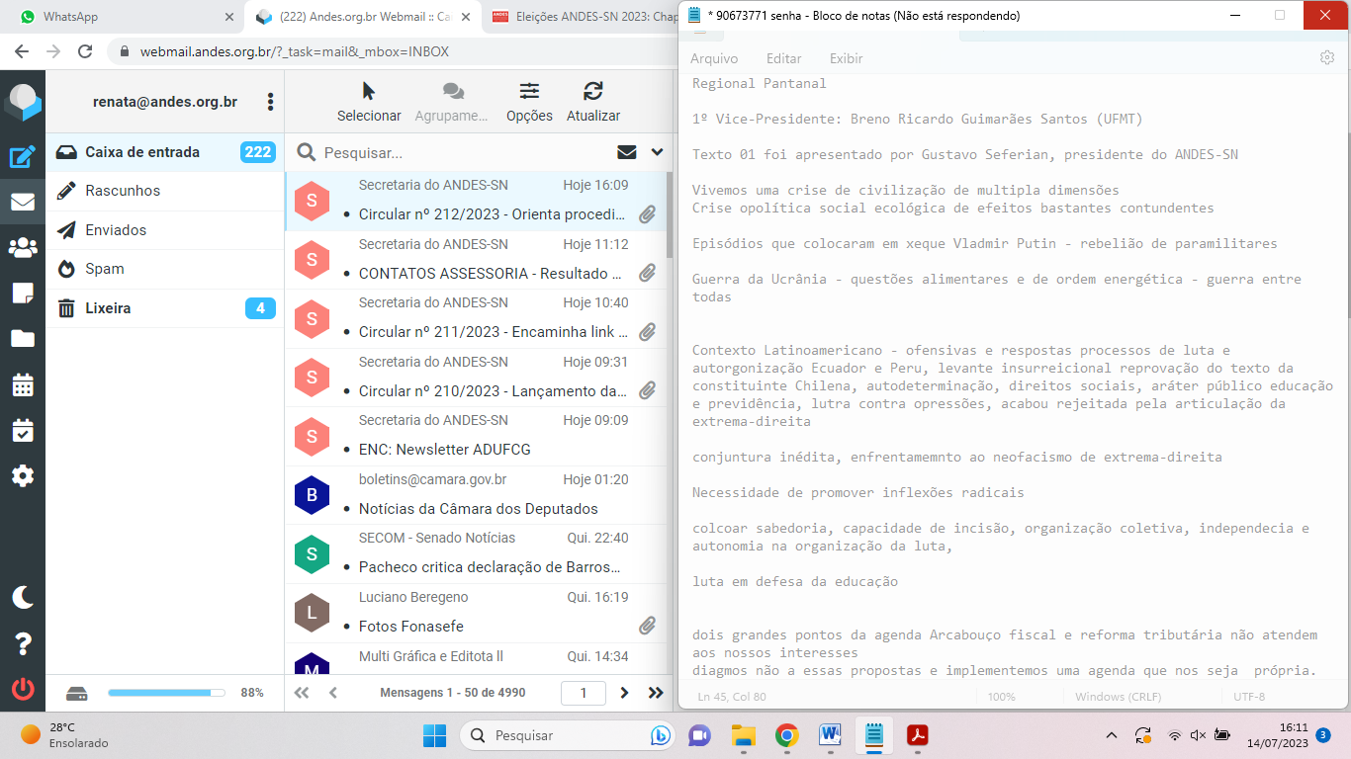Open the Contacts icon in sidebar

point(22,247)
